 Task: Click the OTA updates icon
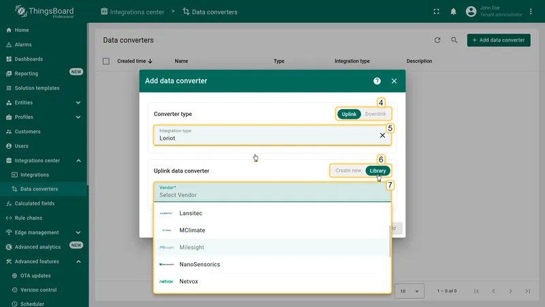[14, 276]
